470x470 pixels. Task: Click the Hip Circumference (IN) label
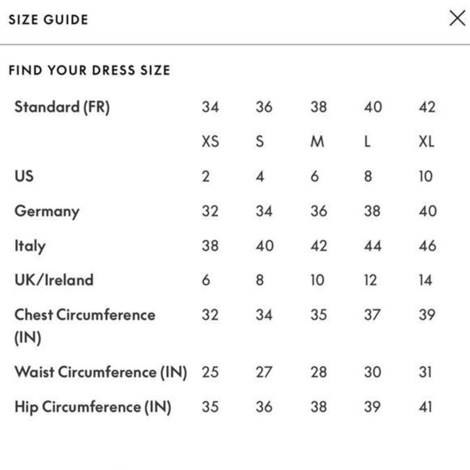pos(93,407)
